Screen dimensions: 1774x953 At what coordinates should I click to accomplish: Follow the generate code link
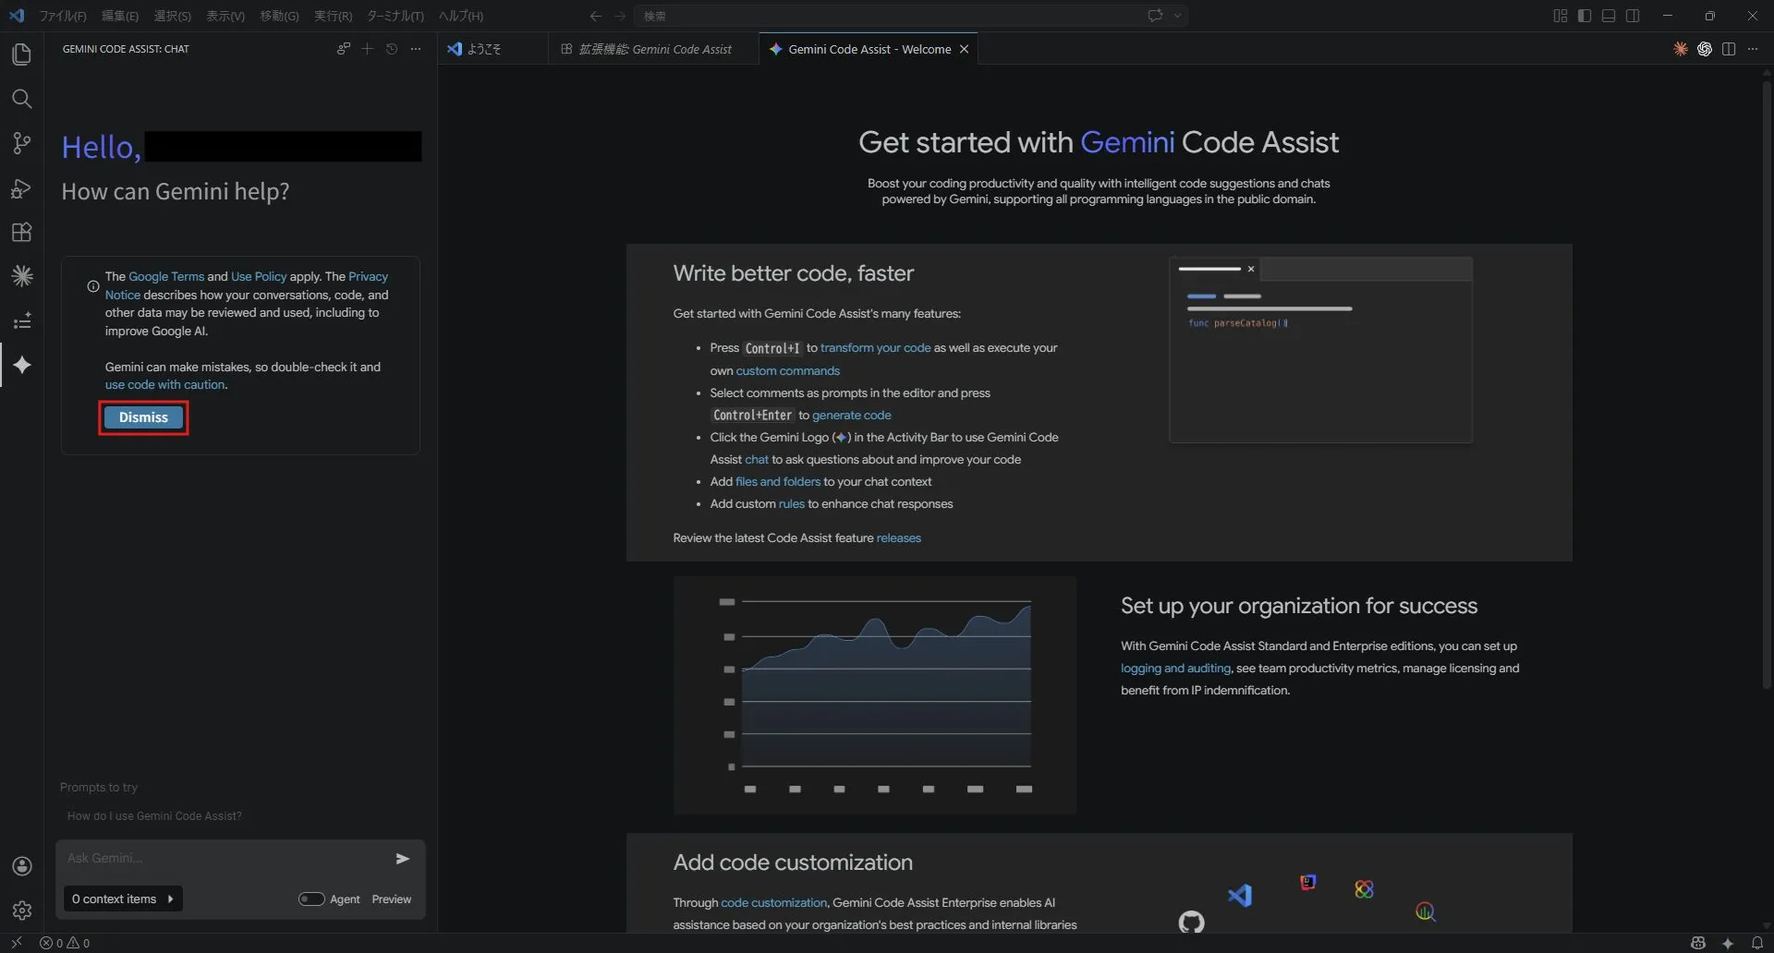851,416
